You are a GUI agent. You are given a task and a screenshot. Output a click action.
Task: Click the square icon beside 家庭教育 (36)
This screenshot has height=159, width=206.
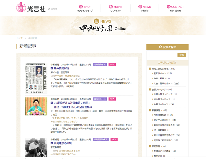coord(150,146)
